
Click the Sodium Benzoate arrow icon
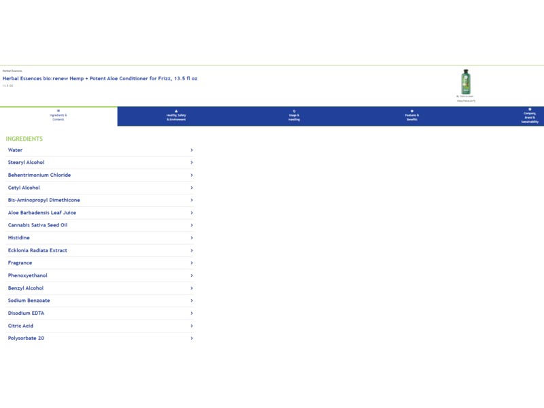pyautogui.click(x=192, y=301)
